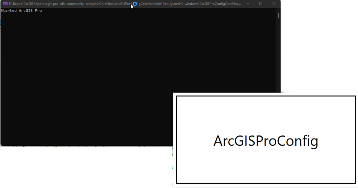Click the console app icon in title bar
358x188 pixels.
5,4
